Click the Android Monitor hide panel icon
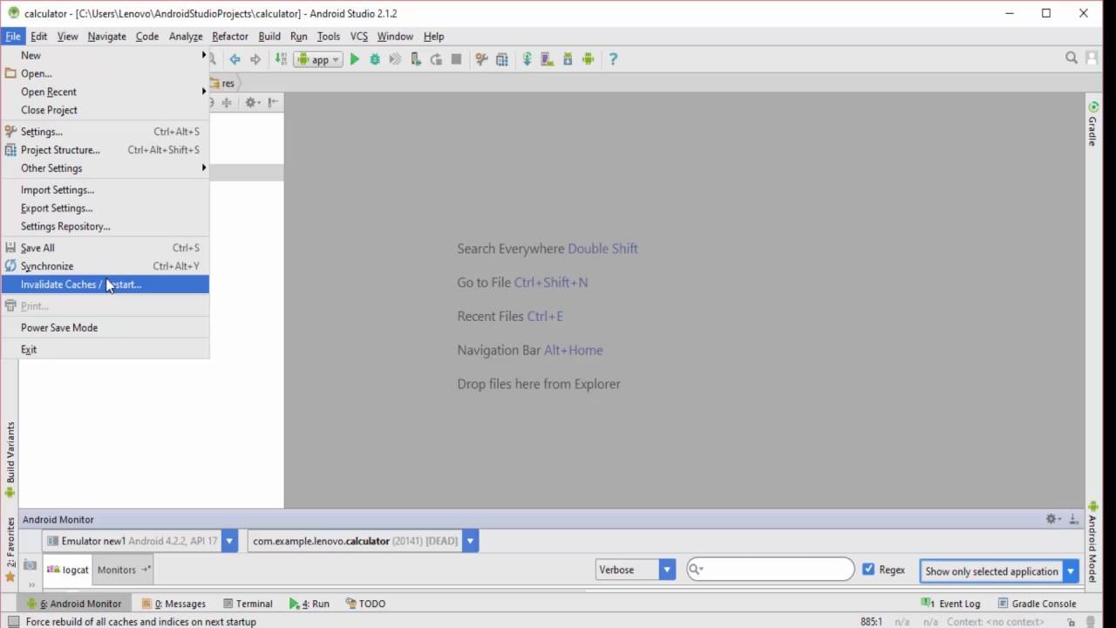This screenshot has height=628, width=1116. coord(1073,519)
